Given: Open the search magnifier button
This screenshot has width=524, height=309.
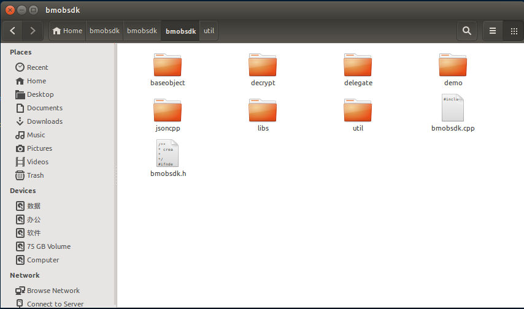Looking at the screenshot, I should (466, 31).
